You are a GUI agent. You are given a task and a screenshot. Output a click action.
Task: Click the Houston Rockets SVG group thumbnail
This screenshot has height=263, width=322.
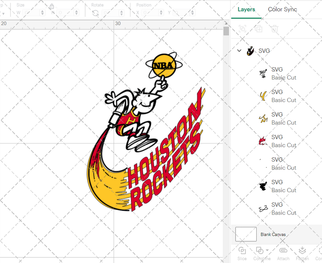pyautogui.click(x=250, y=51)
